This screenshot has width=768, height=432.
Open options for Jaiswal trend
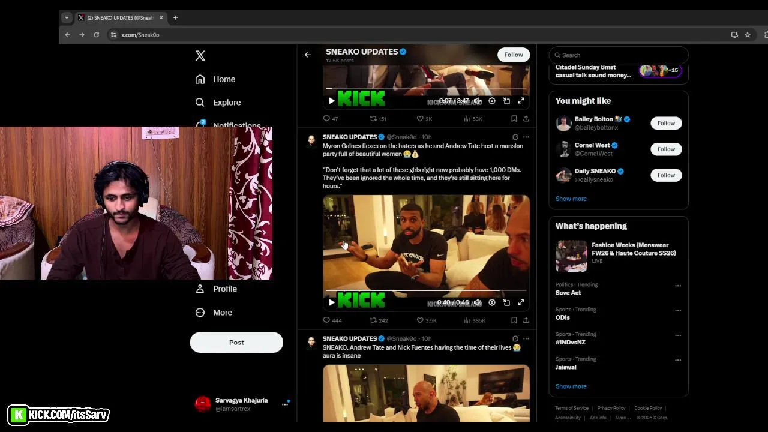pyautogui.click(x=678, y=361)
